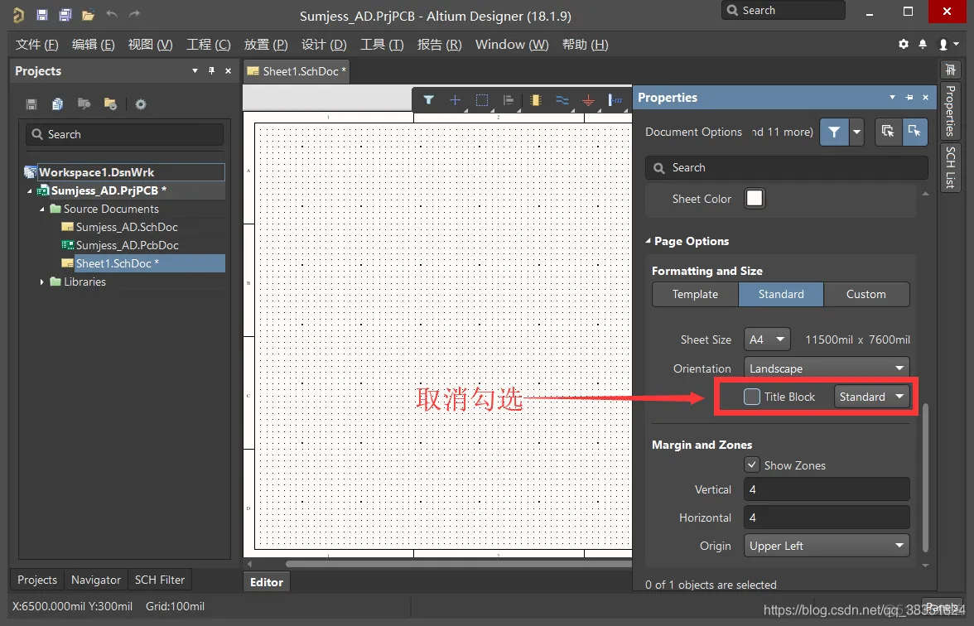
Task: Click the Redo arrow in title bar
Action: tap(134, 13)
